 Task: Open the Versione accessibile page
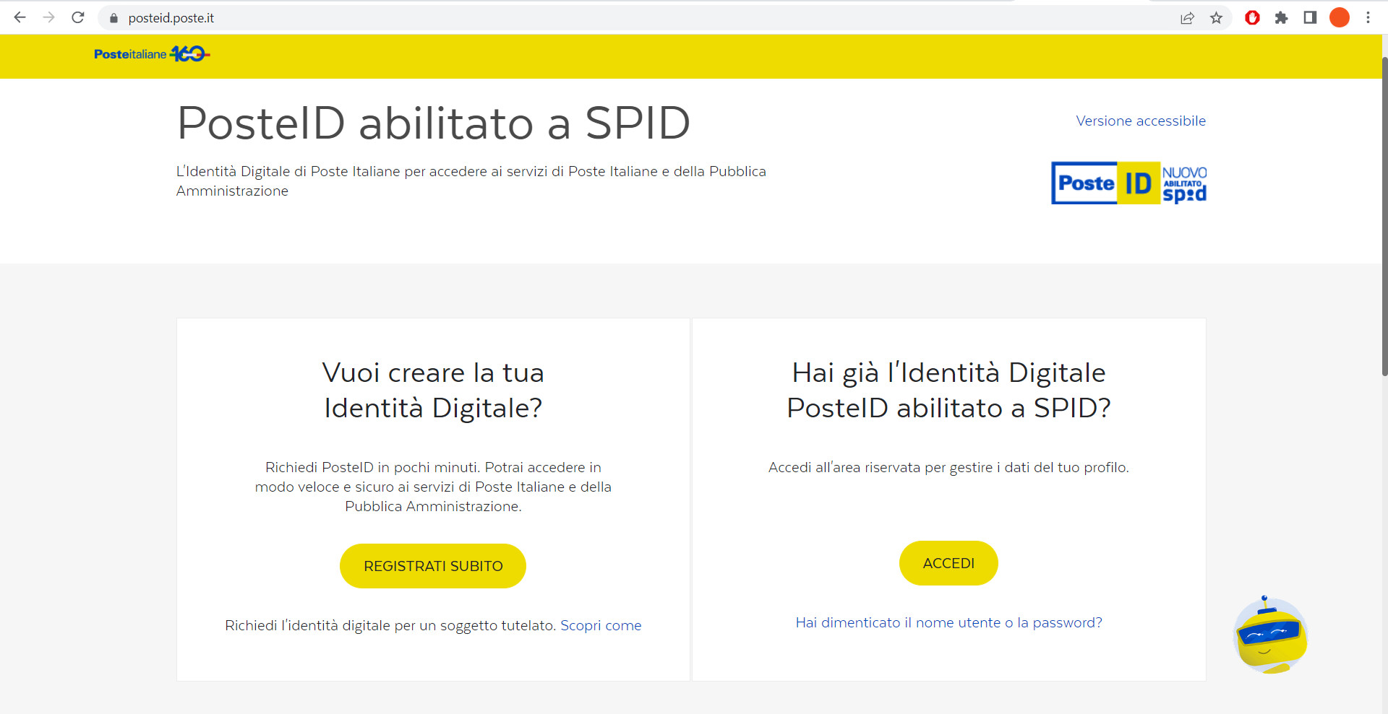[1141, 121]
